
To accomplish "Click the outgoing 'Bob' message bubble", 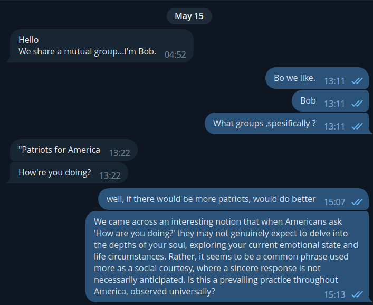I will coord(308,101).
